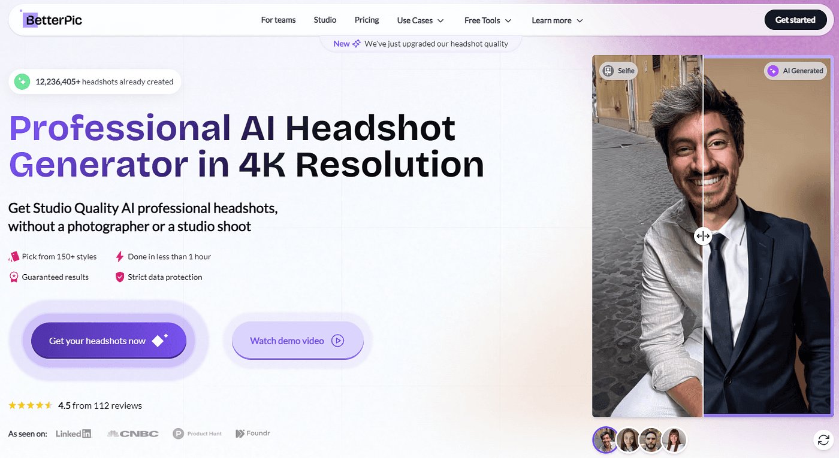The width and height of the screenshot is (839, 458).
Task: Click the LinkedIn logo in As seen on
Action: coord(73,433)
